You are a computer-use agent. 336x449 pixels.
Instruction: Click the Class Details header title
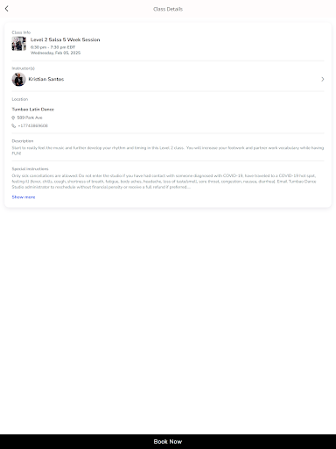pos(168,9)
